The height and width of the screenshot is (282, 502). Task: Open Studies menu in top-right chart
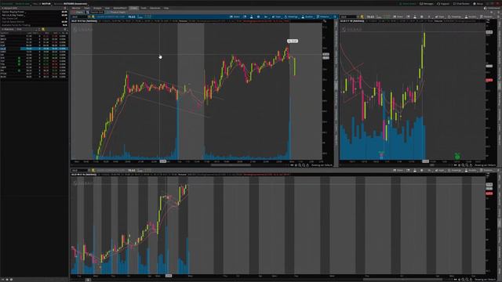[x=471, y=16]
